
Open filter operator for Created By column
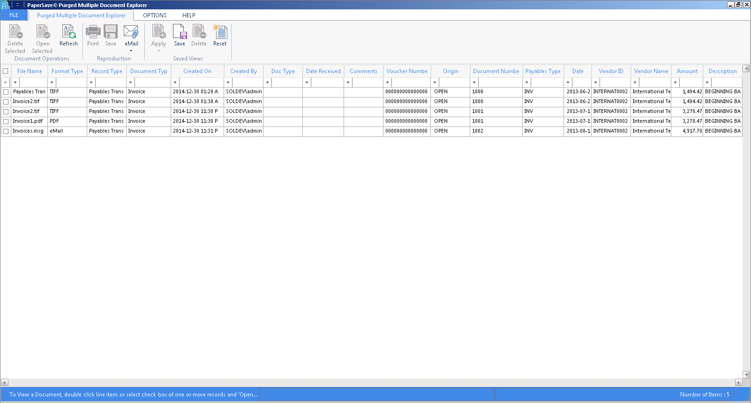click(x=228, y=82)
